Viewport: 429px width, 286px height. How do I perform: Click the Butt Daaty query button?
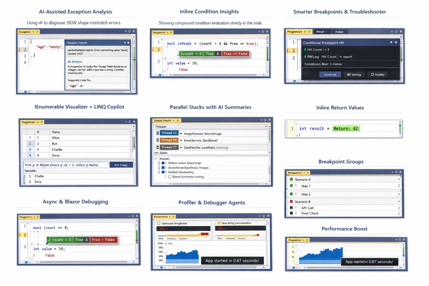(x=121, y=165)
